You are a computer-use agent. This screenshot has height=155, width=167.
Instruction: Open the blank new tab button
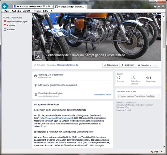pos(89,7)
